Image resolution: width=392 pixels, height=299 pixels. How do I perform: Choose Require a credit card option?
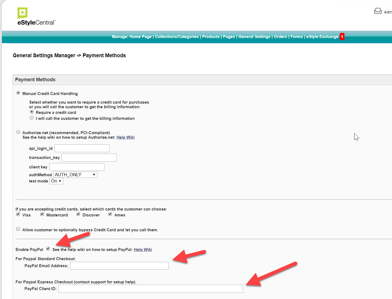[32, 112]
